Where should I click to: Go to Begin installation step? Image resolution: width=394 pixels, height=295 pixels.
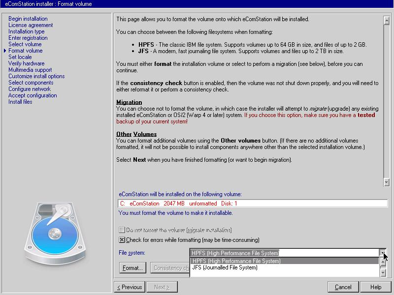28,19
